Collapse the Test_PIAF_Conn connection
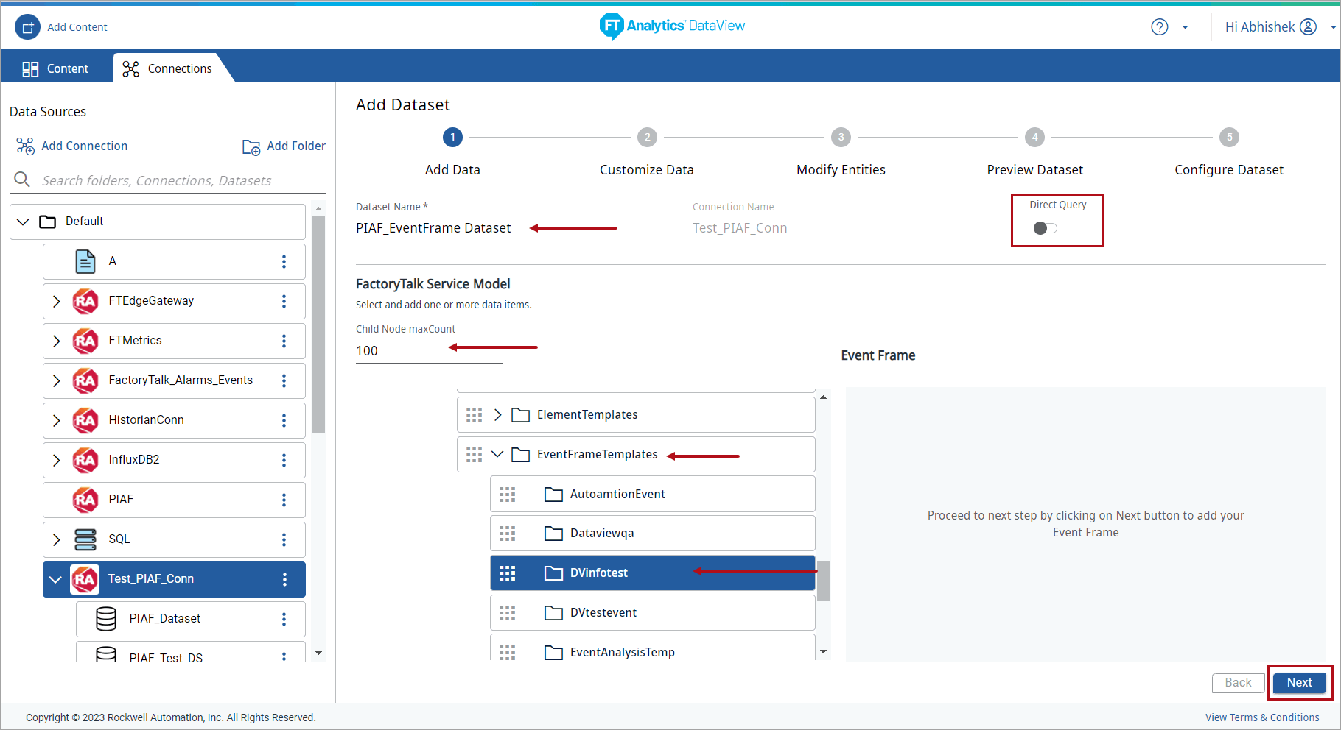Screen dimensions: 1341x730 (55, 579)
